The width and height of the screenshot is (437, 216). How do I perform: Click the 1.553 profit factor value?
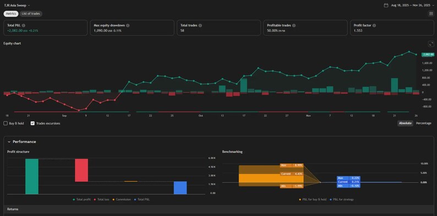[x=358, y=31]
